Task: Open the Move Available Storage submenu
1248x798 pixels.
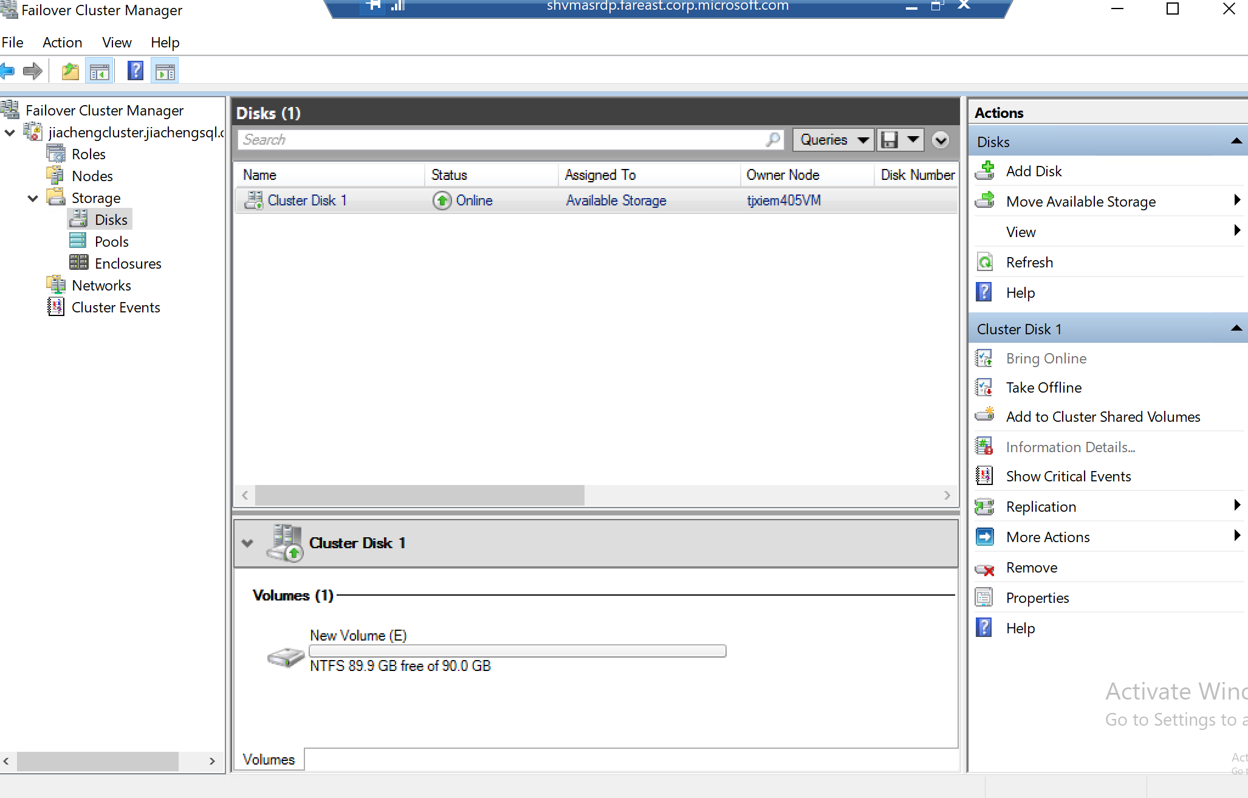Action: [1080, 202]
